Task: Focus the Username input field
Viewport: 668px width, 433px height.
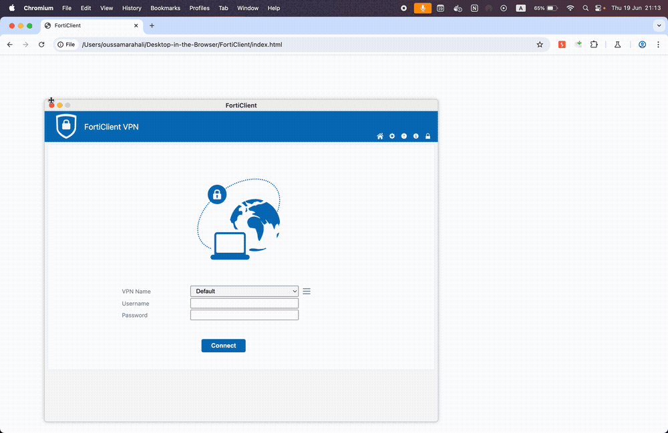Action: point(244,304)
